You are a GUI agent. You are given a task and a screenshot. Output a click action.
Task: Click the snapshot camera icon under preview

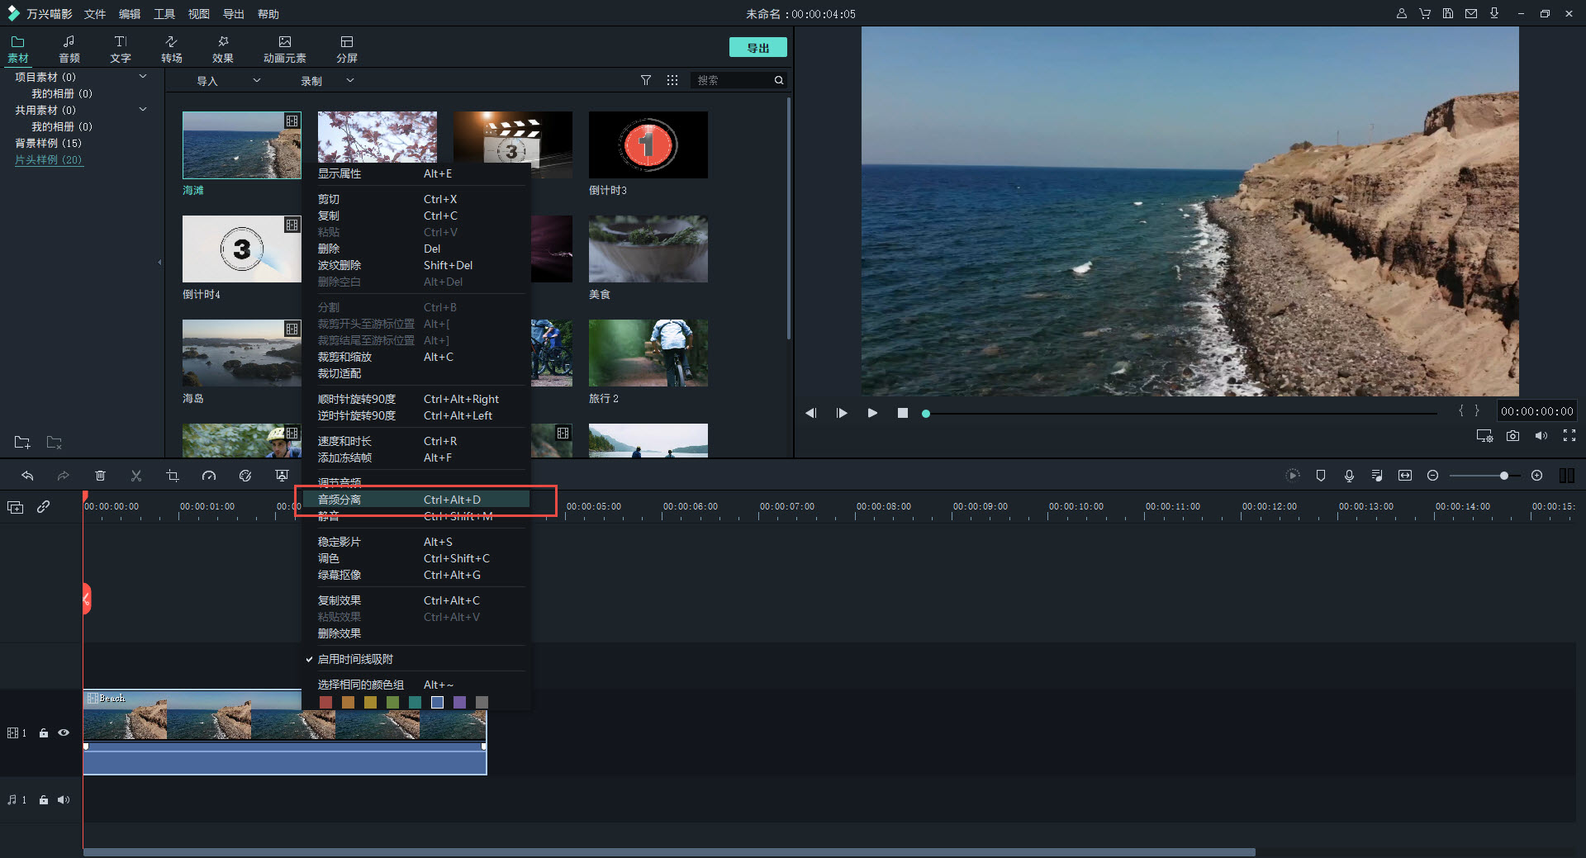tap(1512, 436)
